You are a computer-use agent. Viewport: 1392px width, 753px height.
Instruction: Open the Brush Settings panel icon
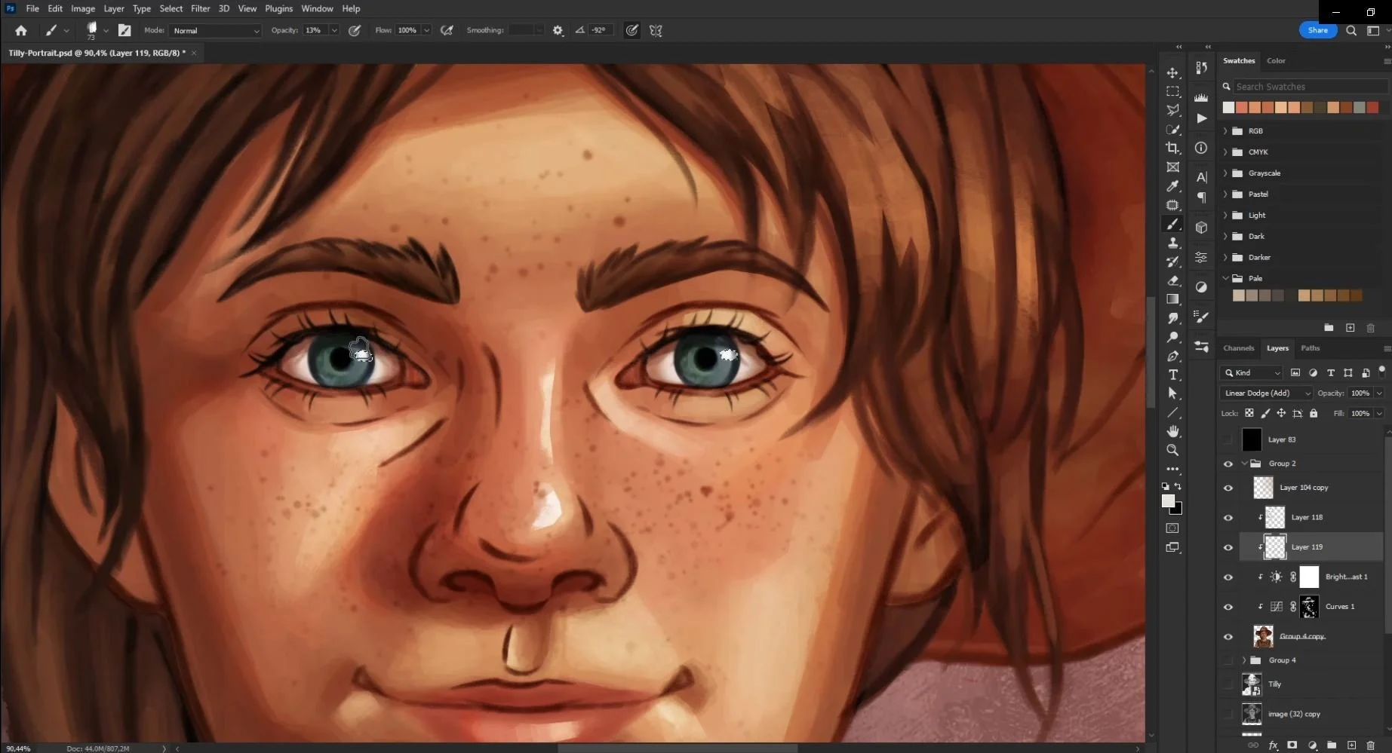coord(1201,317)
